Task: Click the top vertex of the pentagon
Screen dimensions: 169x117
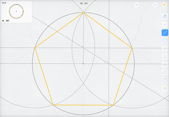Action: coord(83,13)
